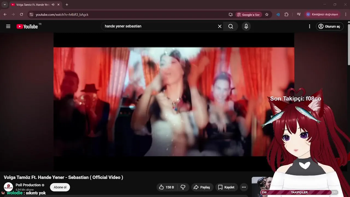
Task: Clear the search box text
Action: coord(220,26)
